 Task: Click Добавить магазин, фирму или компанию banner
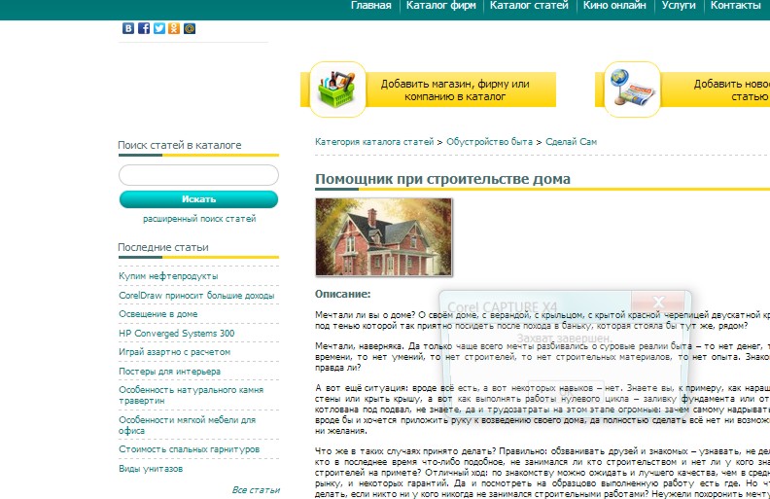[428, 89]
